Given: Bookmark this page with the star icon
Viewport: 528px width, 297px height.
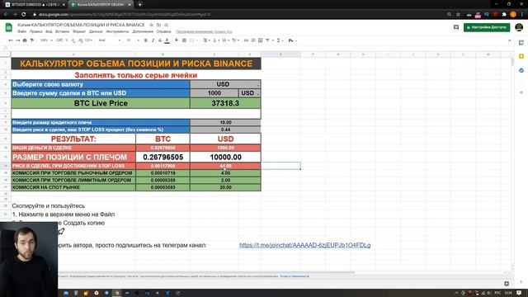Looking at the screenshot, I should click(x=458, y=15).
